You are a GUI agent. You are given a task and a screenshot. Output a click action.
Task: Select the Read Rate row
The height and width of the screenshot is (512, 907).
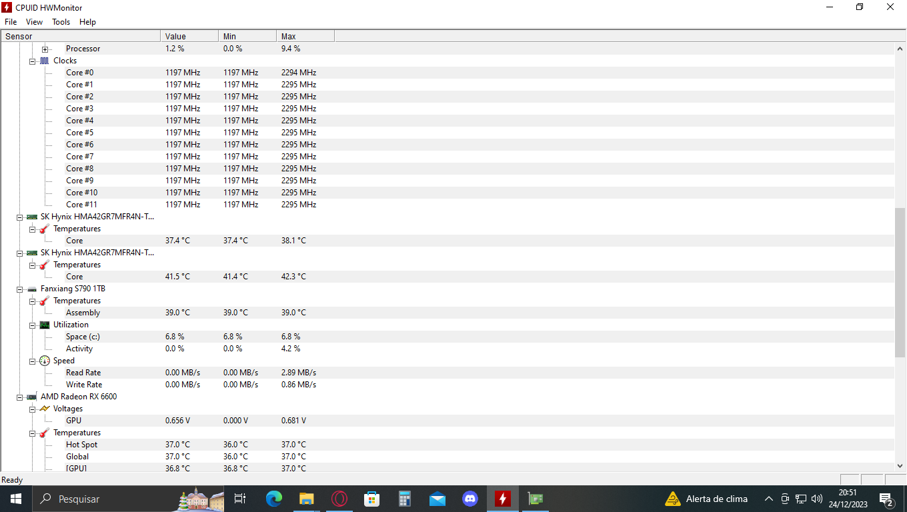click(447, 373)
